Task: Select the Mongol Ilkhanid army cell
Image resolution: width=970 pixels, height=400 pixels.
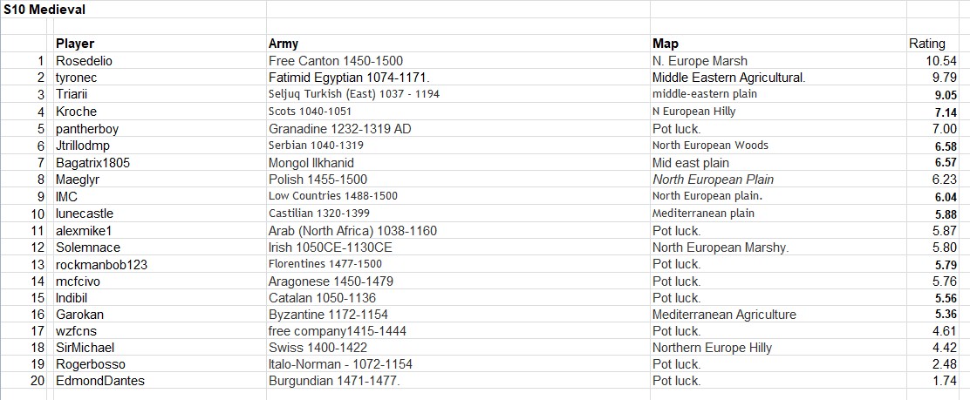Action: coord(311,162)
